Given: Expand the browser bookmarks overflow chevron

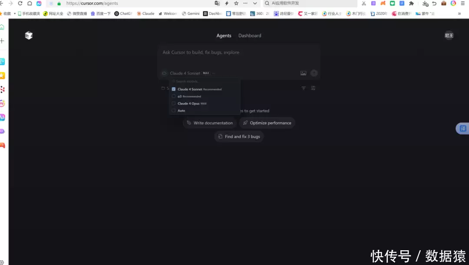Looking at the screenshot, I should click(x=459, y=14).
